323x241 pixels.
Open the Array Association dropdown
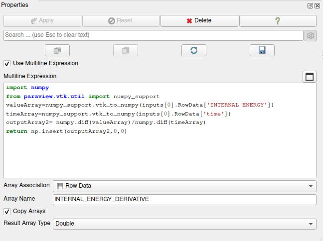pos(184,186)
